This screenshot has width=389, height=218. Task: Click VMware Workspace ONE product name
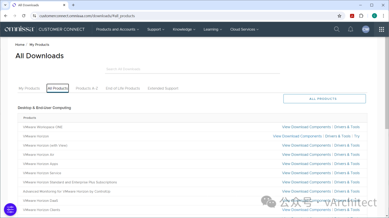click(x=43, y=127)
